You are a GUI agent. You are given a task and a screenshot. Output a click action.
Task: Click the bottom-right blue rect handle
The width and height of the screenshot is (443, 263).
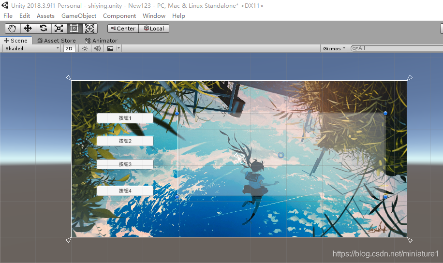pyautogui.click(x=385, y=197)
